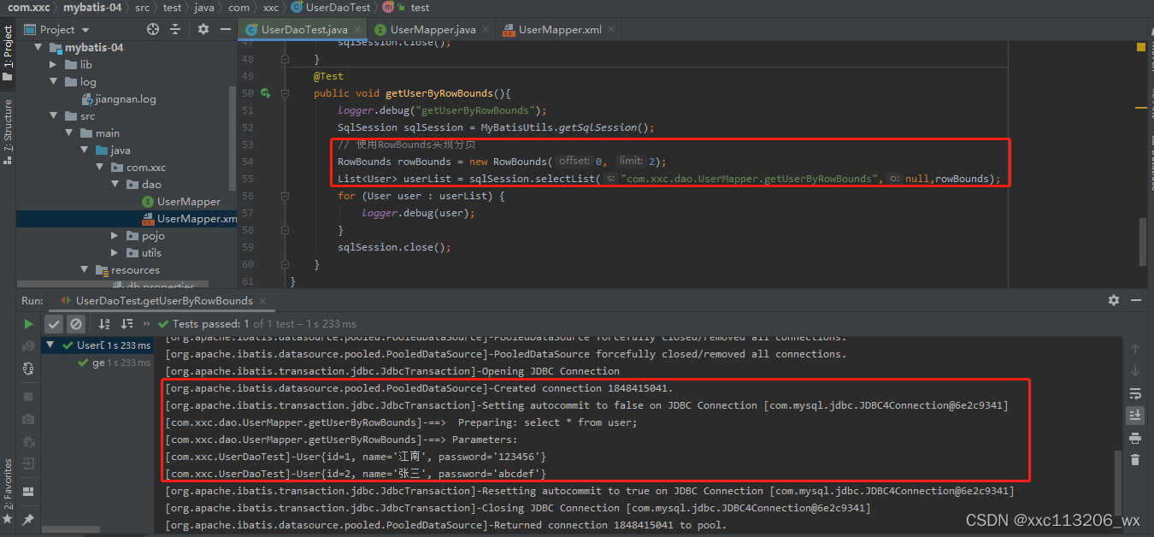Viewport: 1154px width, 537px height.
Task: Collapse the dao package in tree
Action: click(115, 185)
